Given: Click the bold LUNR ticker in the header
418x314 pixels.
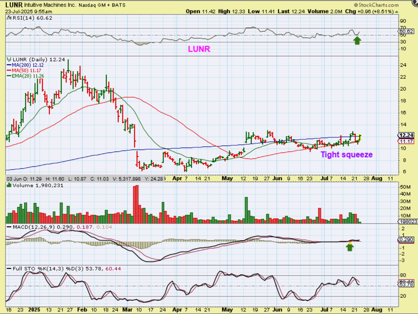Looking at the screenshot, I should coord(13,5).
